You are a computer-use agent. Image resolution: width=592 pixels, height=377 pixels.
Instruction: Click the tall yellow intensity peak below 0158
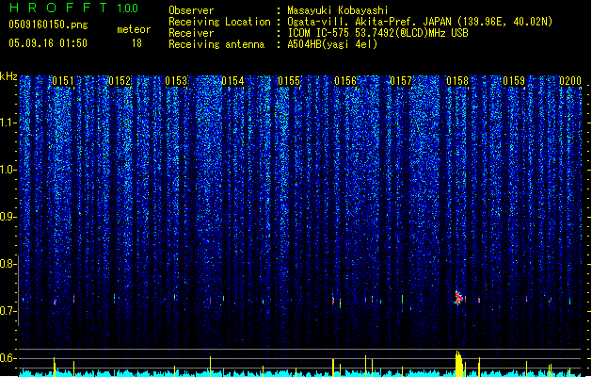click(x=458, y=364)
